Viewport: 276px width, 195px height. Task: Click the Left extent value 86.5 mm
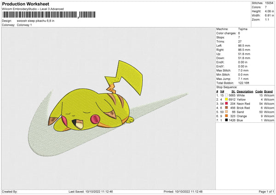(244, 46)
